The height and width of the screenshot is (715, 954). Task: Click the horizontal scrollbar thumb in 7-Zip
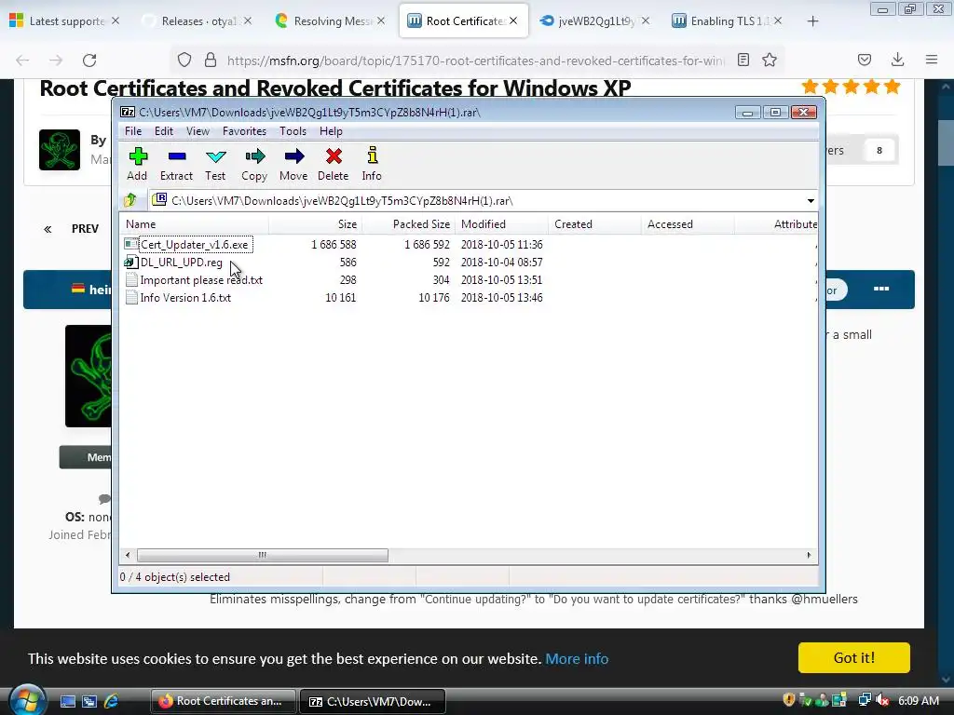(262, 555)
